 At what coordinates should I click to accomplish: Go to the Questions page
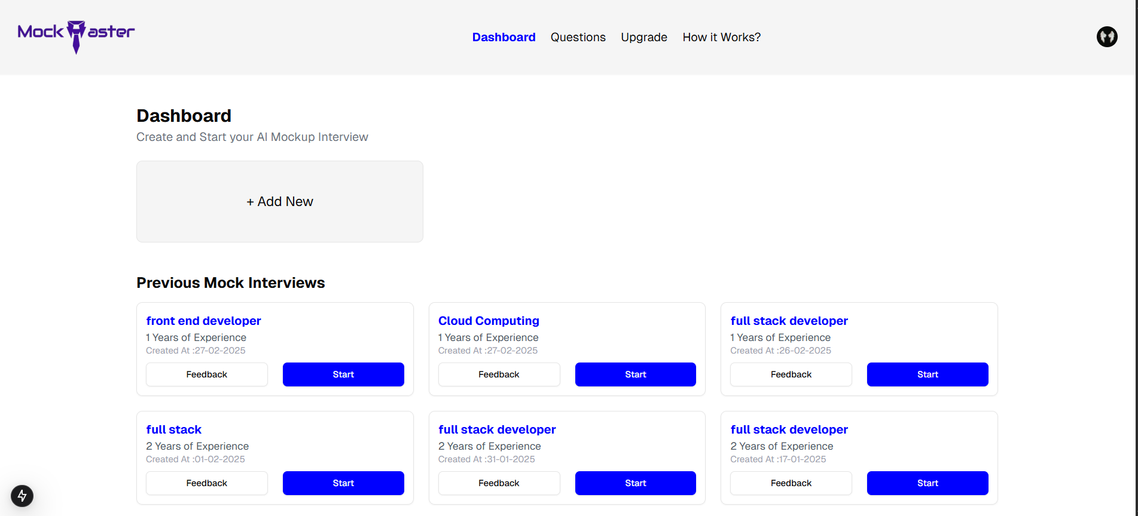point(578,37)
